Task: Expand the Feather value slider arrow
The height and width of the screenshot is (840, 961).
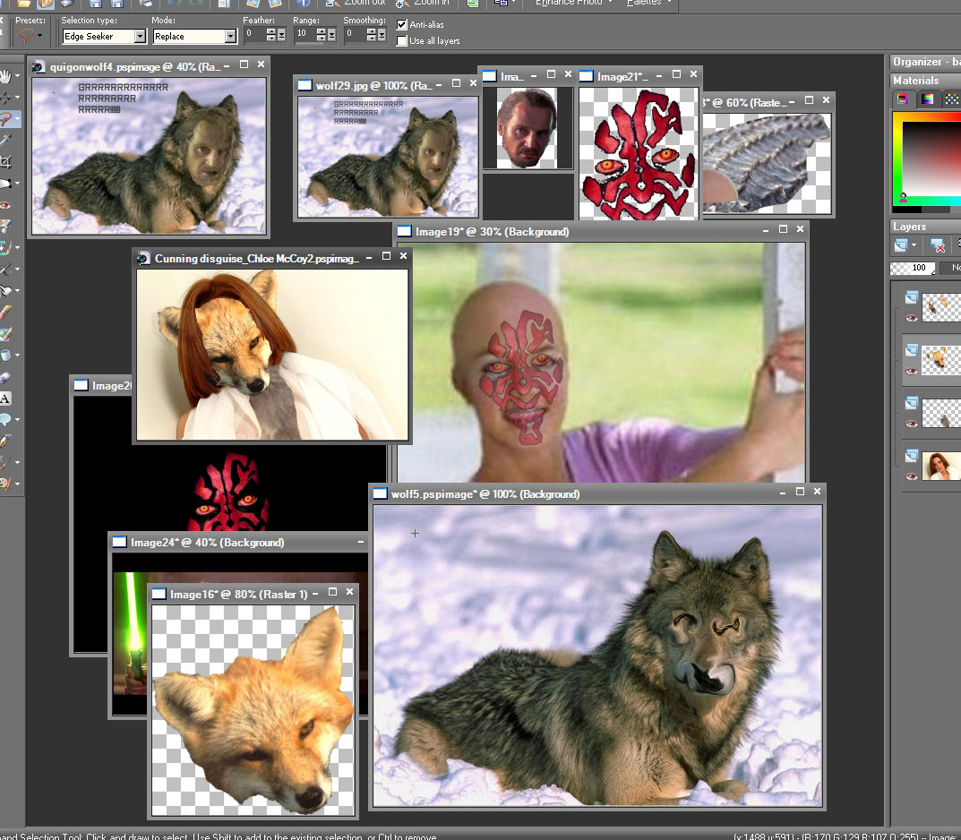Action: click(x=281, y=35)
